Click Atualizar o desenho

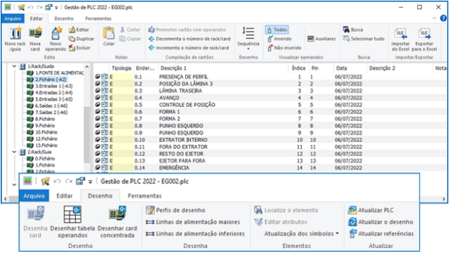click(381, 222)
